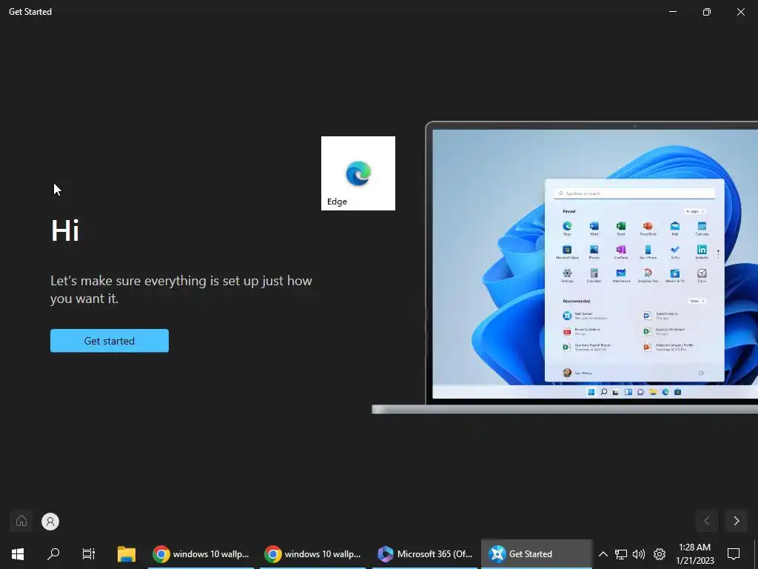This screenshot has width=758, height=569.
Task: Open volume speaker tray icon
Action: [639, 554]
